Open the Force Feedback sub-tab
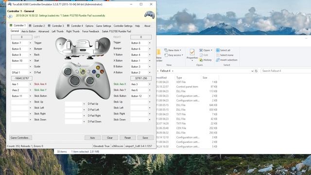Viewport: 311px width, 175px height. [x=90, y=31]
